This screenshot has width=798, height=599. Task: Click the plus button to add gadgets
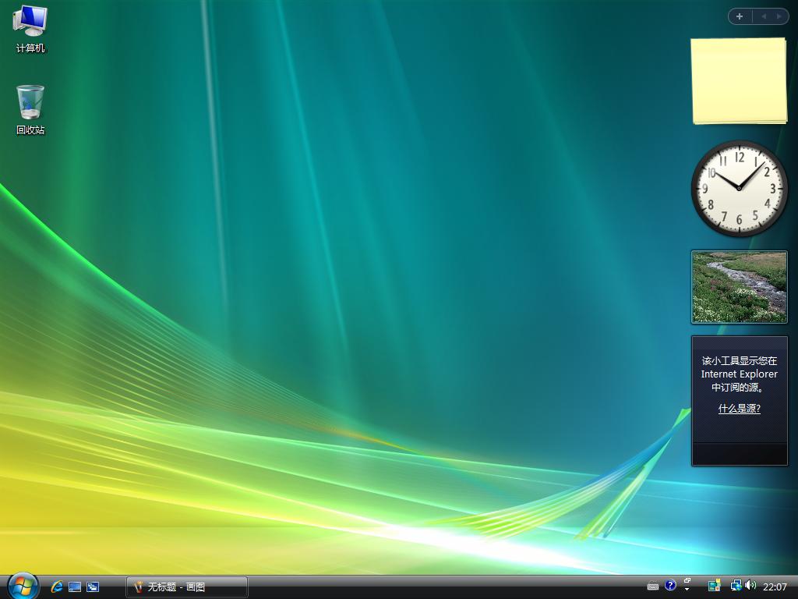740,16
